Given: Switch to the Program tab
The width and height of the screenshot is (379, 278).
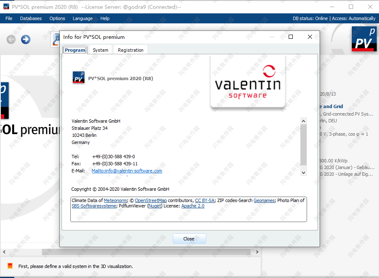Looking at the screenshot, I should click(75, 50).
